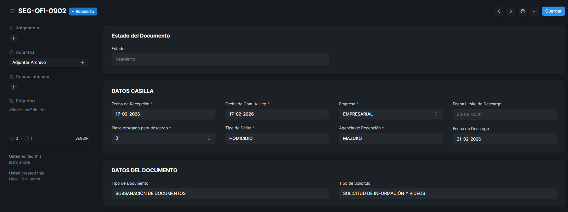The image size is (568, 212).
Task: Go to next document arrow
Action: tap(511, 11)
